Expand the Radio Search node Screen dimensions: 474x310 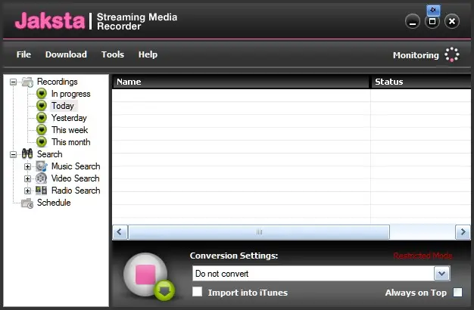tap(27, 191)
